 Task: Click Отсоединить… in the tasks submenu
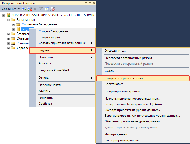[115, 51]
